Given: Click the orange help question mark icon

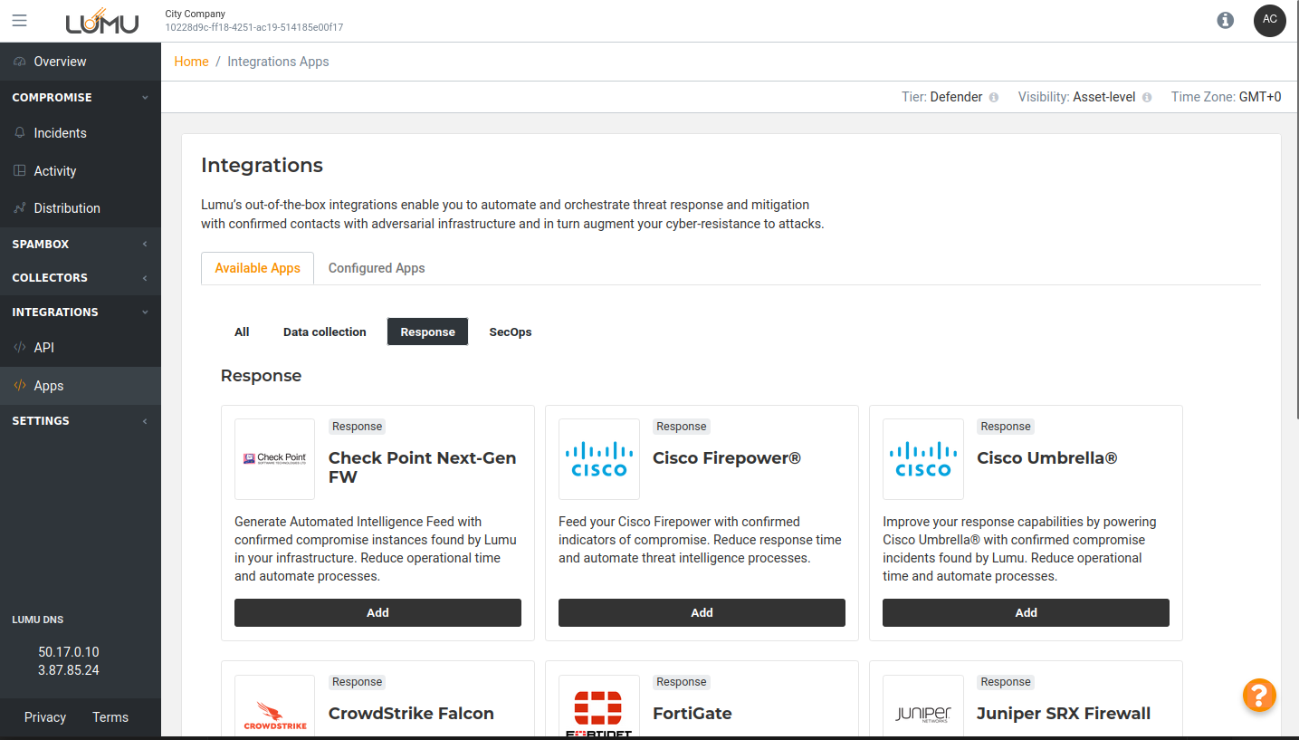Looking at the screenshot, I should (1258, 696).
